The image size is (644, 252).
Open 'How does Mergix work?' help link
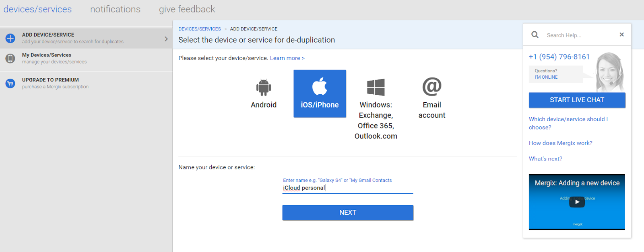coord(560,143)
